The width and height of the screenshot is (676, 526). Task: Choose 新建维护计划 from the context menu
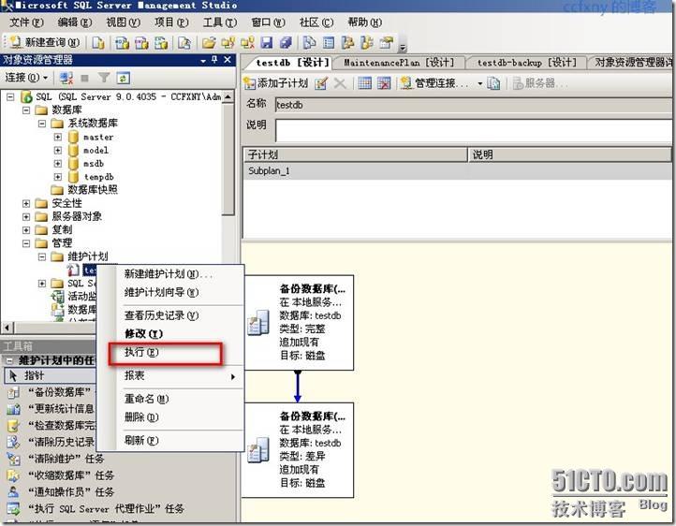click(170, 274)
